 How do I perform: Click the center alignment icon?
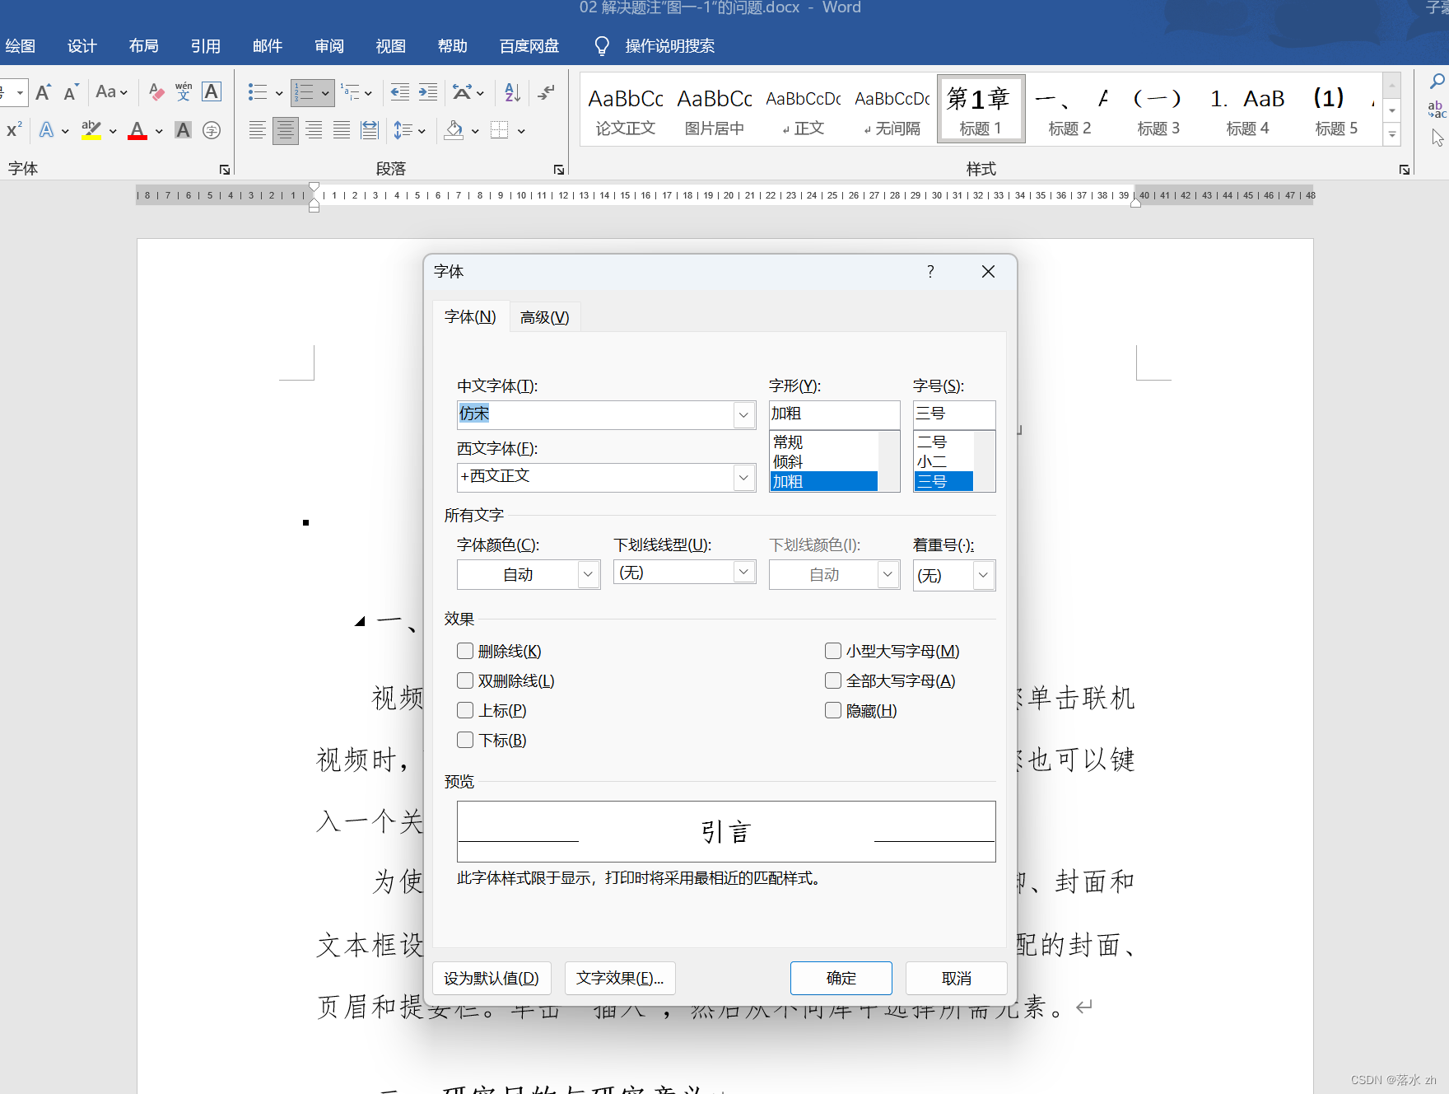(286, 130)
